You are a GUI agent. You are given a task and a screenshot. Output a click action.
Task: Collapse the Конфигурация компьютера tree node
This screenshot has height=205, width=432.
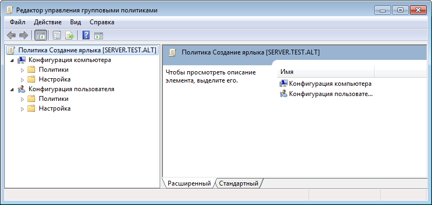12,60
